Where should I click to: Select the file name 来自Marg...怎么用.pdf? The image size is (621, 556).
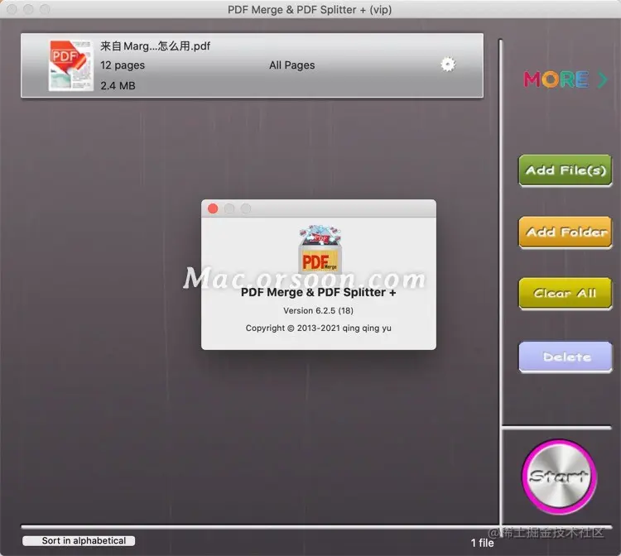coord(155,46)
